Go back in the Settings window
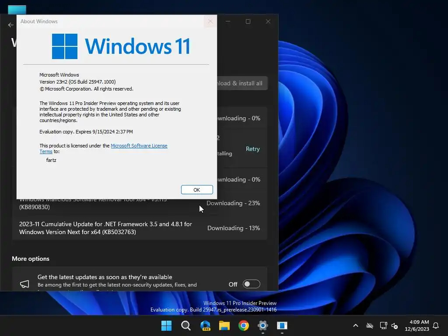The width and height of the screenshot is (448, 336). 11,25
